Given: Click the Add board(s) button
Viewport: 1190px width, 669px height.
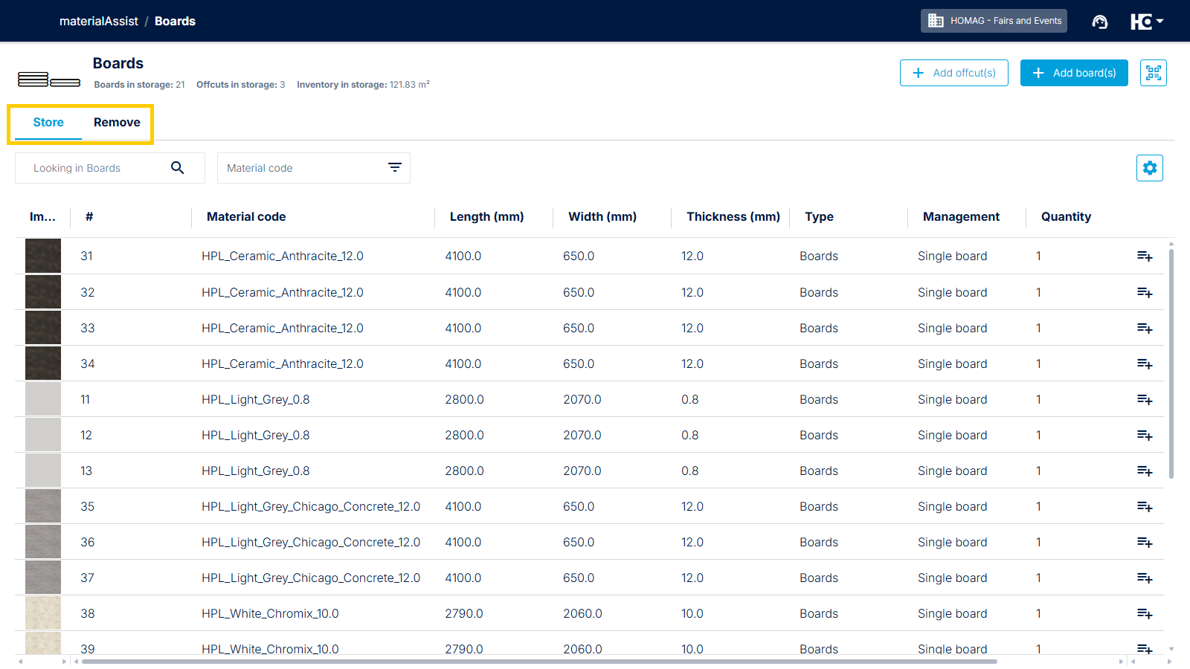Looking at the screenshot, I should pyautogui.click(x=1074, y=73).
